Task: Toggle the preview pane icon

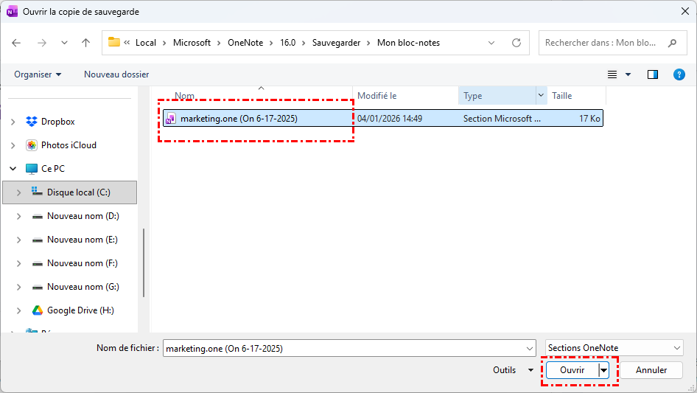Action: pyautogui.click(x=652, y=74)
